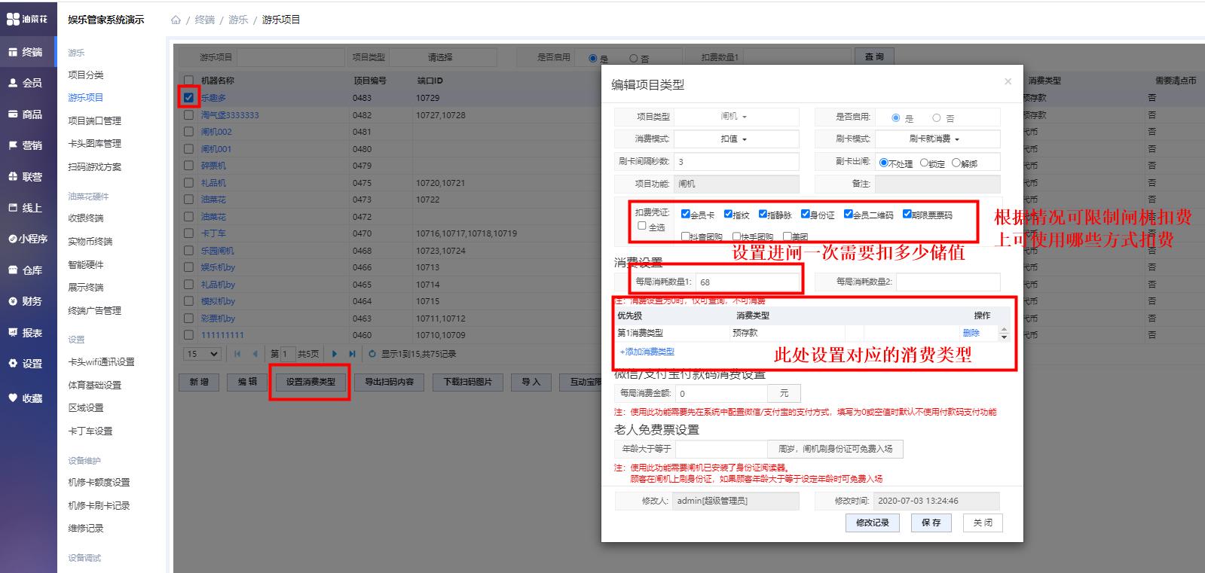
Task: Check the 淘气堡3333333 row checkbox
Action: 188,115
